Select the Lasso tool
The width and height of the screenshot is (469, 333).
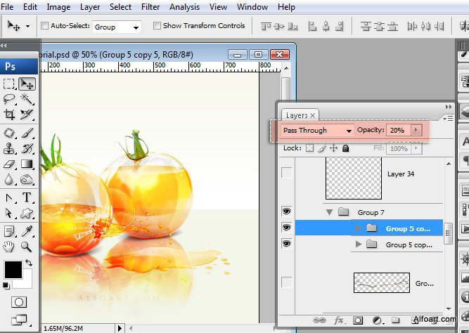(9, 99)
